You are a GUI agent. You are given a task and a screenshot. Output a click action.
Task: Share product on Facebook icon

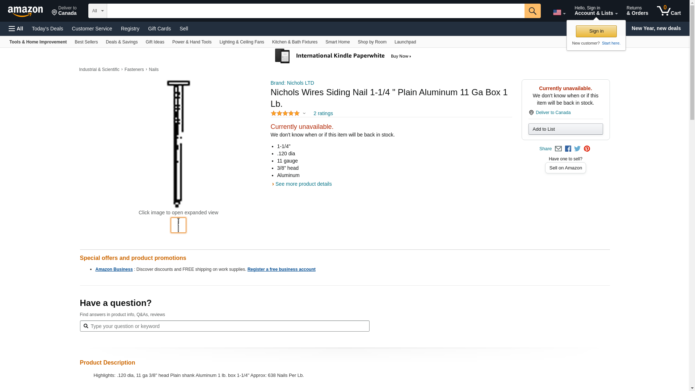pyautogui.click(x=568, y=149)
